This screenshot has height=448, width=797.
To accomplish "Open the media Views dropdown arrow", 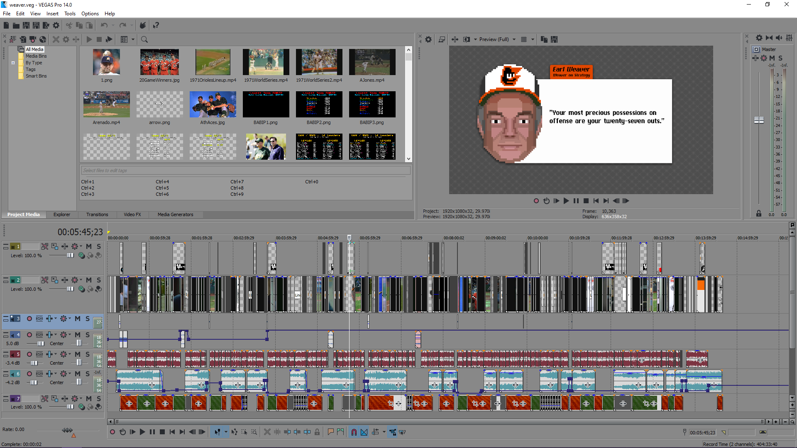I will 133,39.
